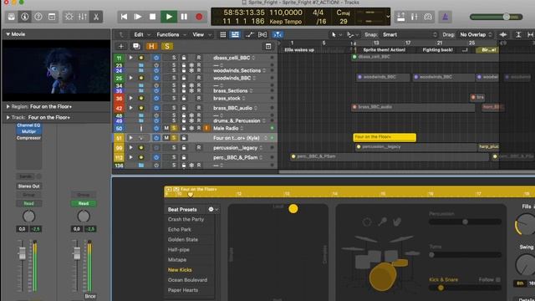Screen dimensions: 535x301
Task: Toggle the list view icon in tracks bar
Action: 235,34
